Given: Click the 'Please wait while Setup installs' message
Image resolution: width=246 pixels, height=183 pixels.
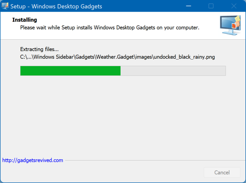Looking at the screenshot, I should pos(110,27).
